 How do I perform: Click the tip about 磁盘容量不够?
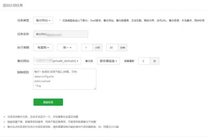[x=52, y=122]
